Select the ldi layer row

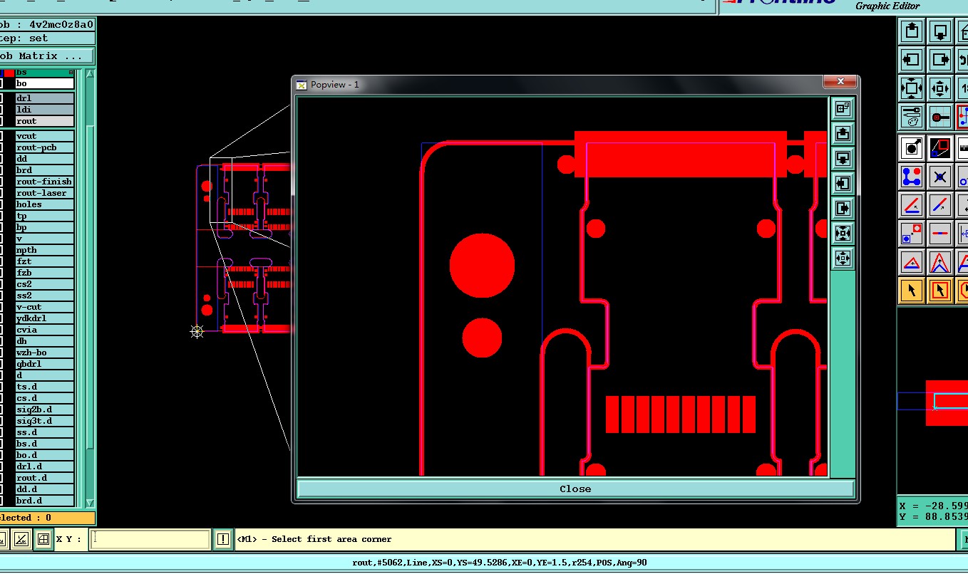point(44,110)
